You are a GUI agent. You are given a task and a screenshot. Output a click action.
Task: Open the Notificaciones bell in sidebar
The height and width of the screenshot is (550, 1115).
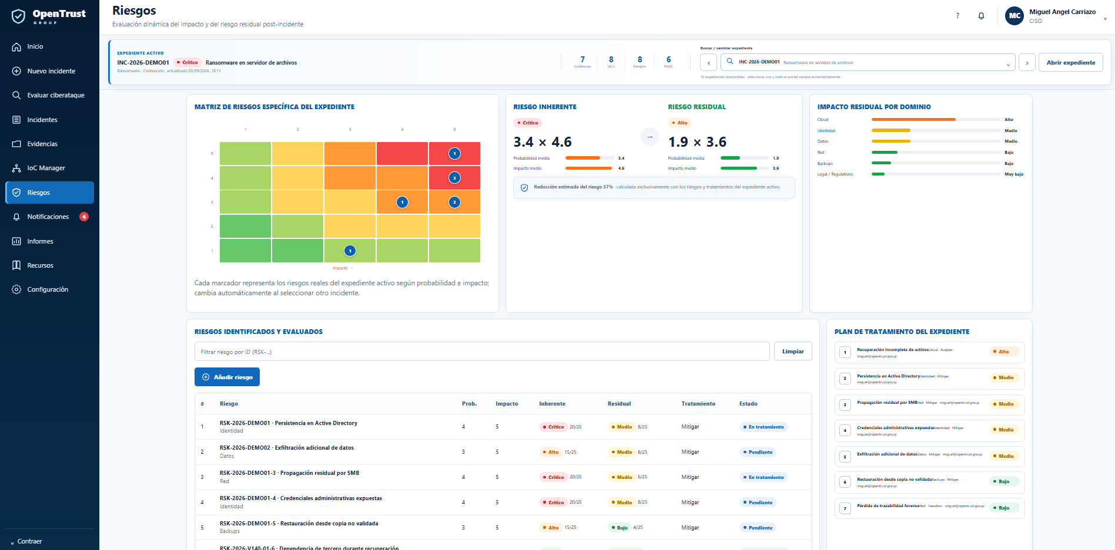[x=16, y=217]
